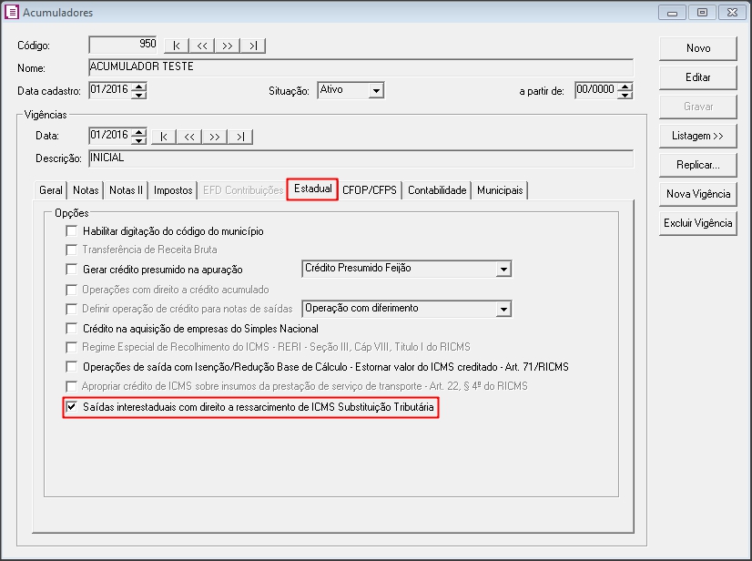Open the Notas II tab
This screenshot has width=752, height=561.
coord(127,190)
